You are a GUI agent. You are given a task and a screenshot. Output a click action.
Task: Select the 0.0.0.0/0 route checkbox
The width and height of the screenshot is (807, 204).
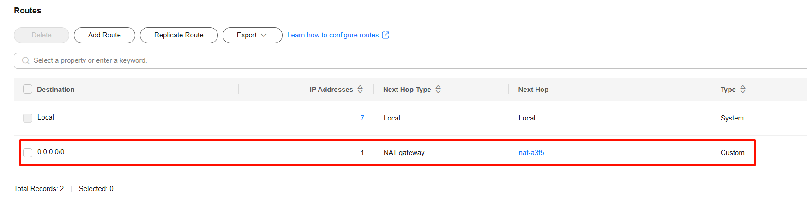(28, 153)
